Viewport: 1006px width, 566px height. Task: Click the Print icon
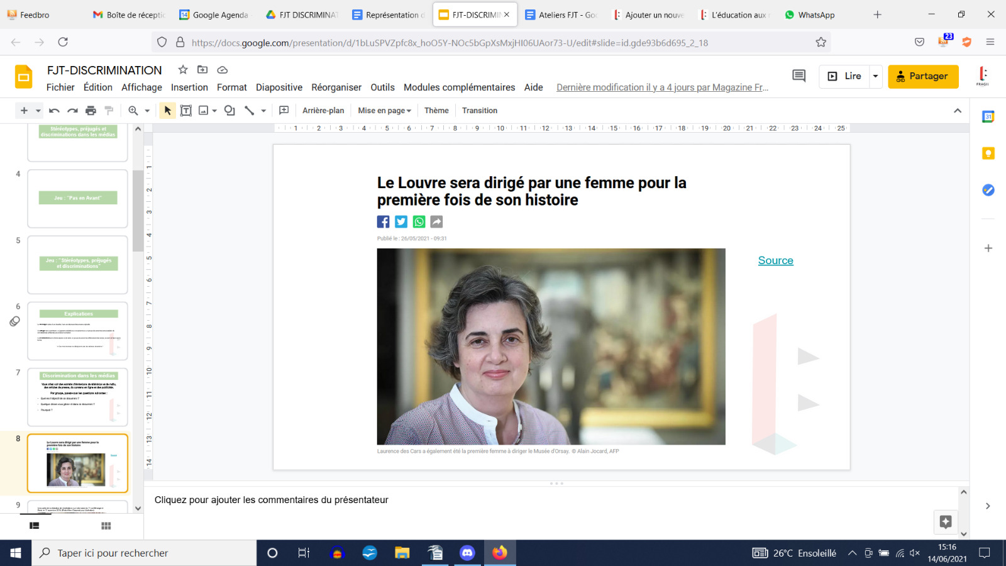tap(91, 111)
